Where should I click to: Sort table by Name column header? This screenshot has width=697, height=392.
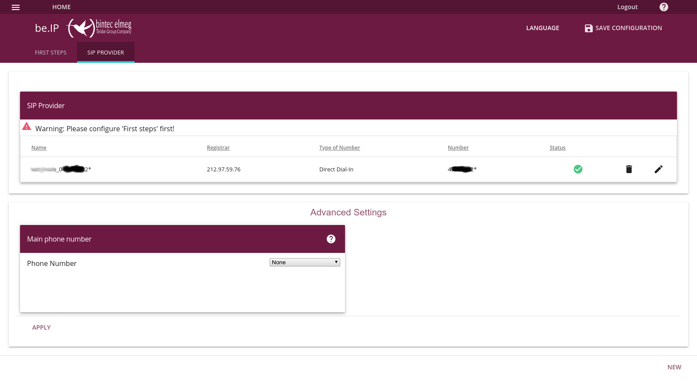39,148
